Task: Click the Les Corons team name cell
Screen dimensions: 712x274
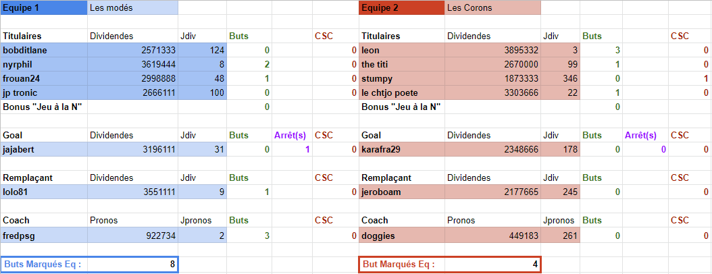Action: pos(492,8)
